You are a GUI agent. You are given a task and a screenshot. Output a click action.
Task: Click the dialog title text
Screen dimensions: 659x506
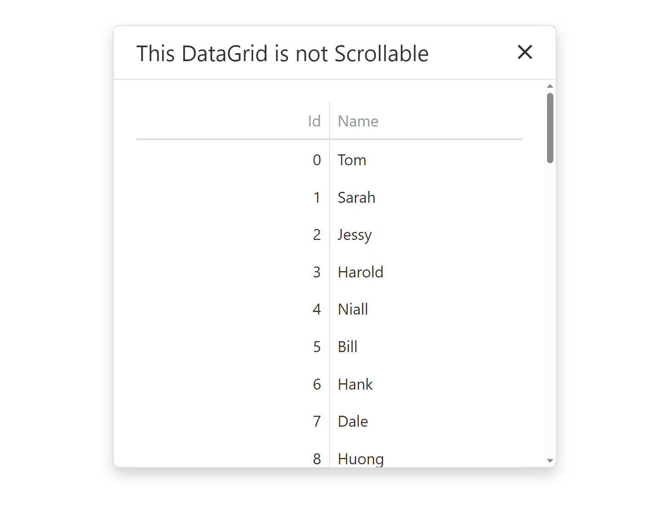tap(283, 53)
